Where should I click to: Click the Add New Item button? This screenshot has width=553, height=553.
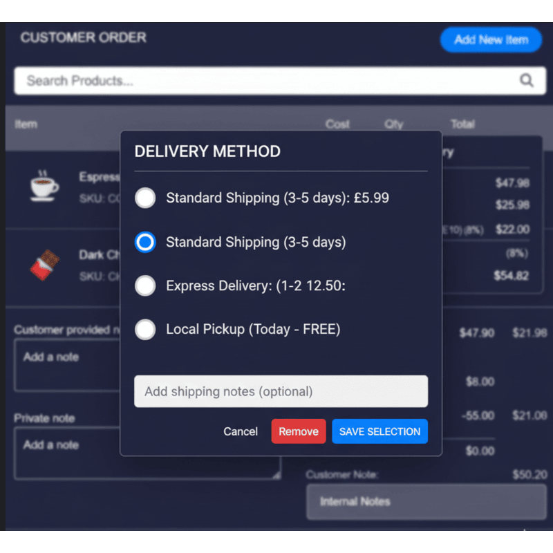491,40
